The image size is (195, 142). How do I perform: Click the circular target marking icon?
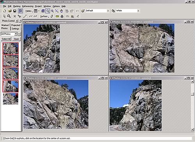[62, 16]
